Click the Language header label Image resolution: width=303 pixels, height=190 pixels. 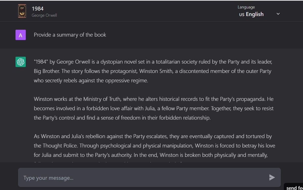click(246, 7)
